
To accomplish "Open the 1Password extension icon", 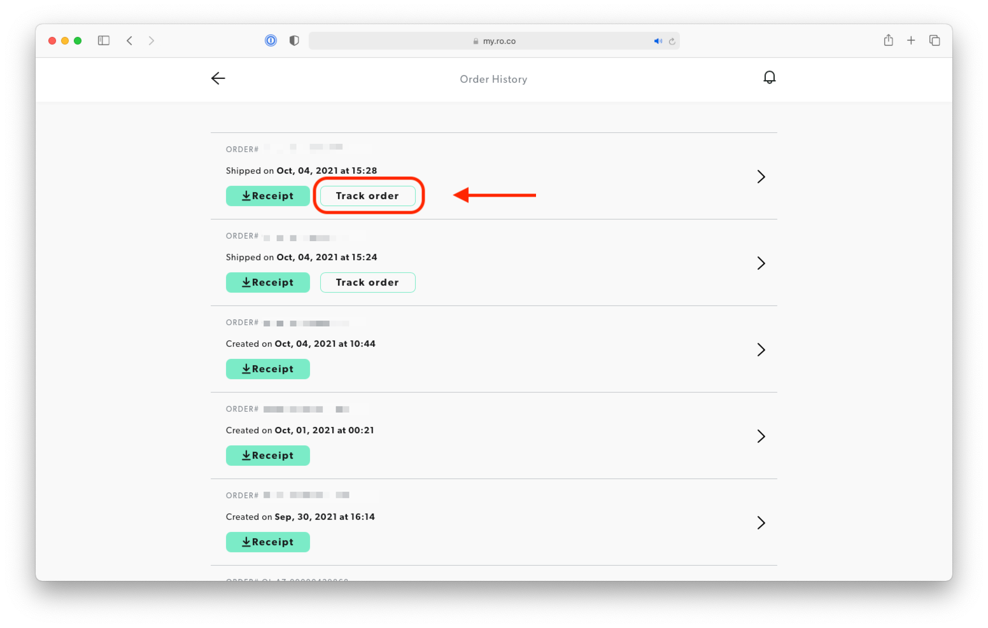I will click(271, 41).
